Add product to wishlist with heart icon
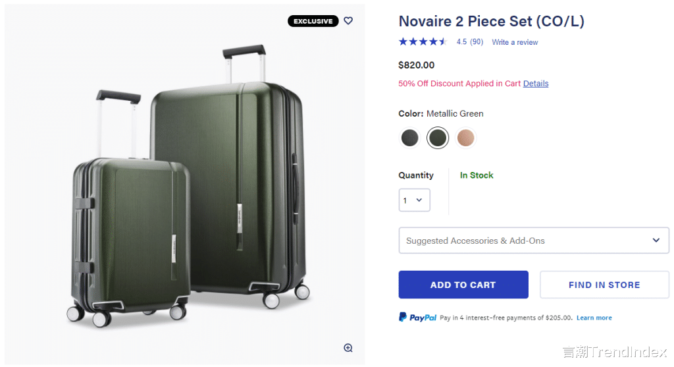 coord(348,20)
